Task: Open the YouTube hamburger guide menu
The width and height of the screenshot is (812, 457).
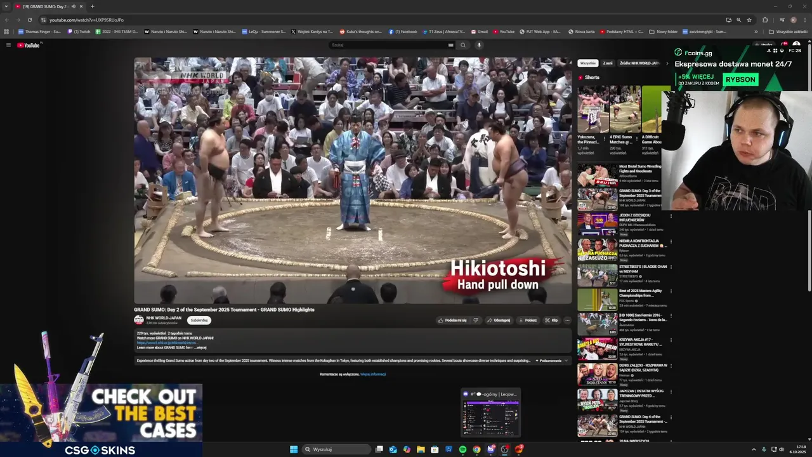Action: pos(8,45)
